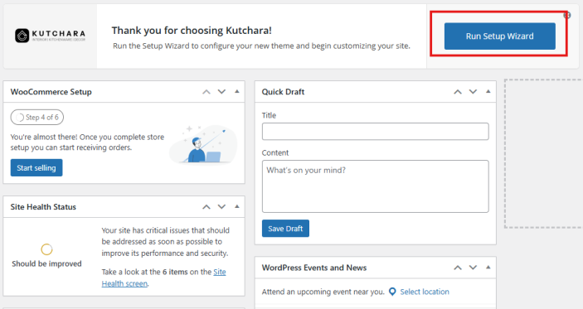Move Quick Draft widget down
Image resolution: width=583 pixels, height=309 pixels.
tap(473, 92)
